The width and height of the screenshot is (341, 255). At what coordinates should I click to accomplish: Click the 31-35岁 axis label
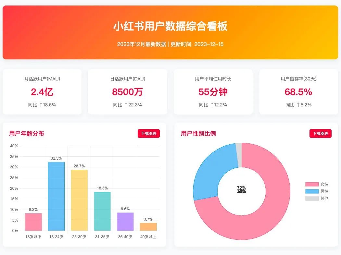[102, 237]
